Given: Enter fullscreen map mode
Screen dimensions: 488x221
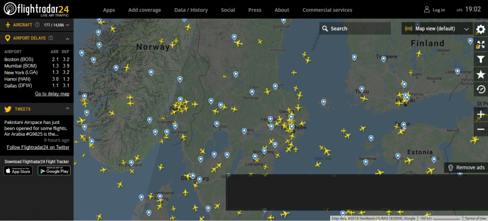Looking at the screenshot, I should coord(480,44).
